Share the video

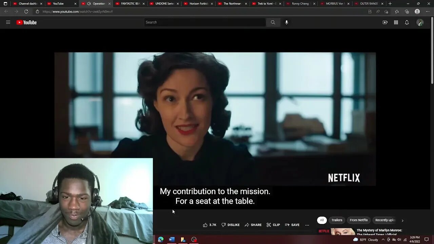(x=253, y=225)
